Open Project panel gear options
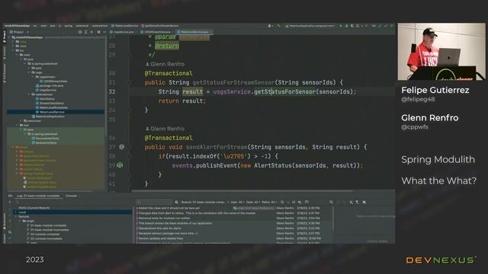The image size is (488, 274). (x=98, y=32)
